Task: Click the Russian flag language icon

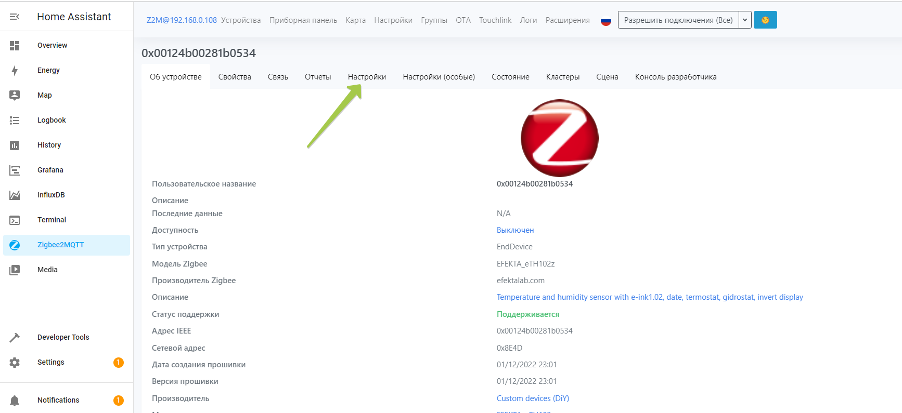Action: [605, 21]
